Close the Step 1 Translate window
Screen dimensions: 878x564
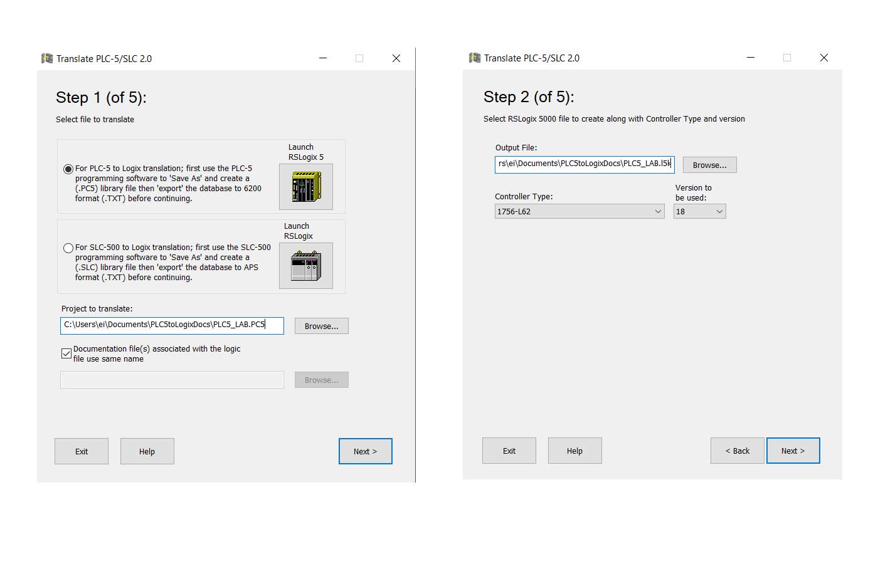pos(396,58)
